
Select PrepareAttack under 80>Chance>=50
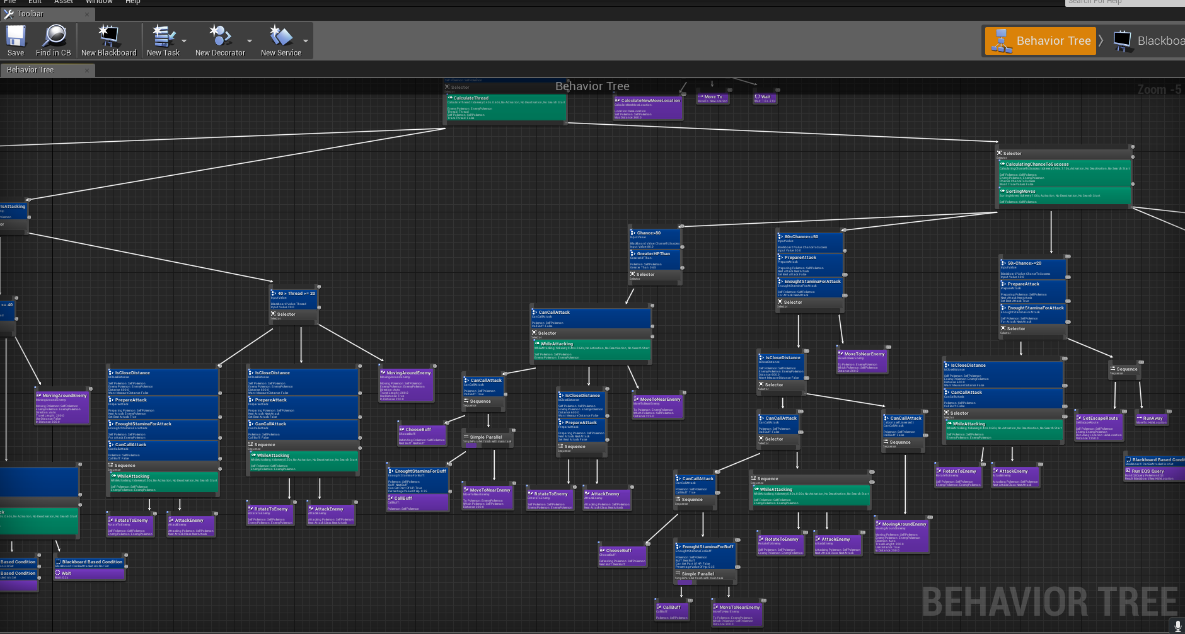tap(810, 265)
